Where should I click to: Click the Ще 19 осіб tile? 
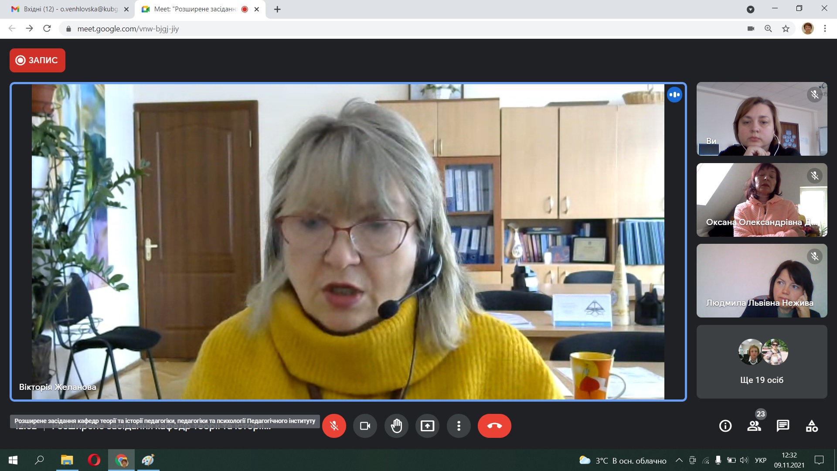pos(762,362)
